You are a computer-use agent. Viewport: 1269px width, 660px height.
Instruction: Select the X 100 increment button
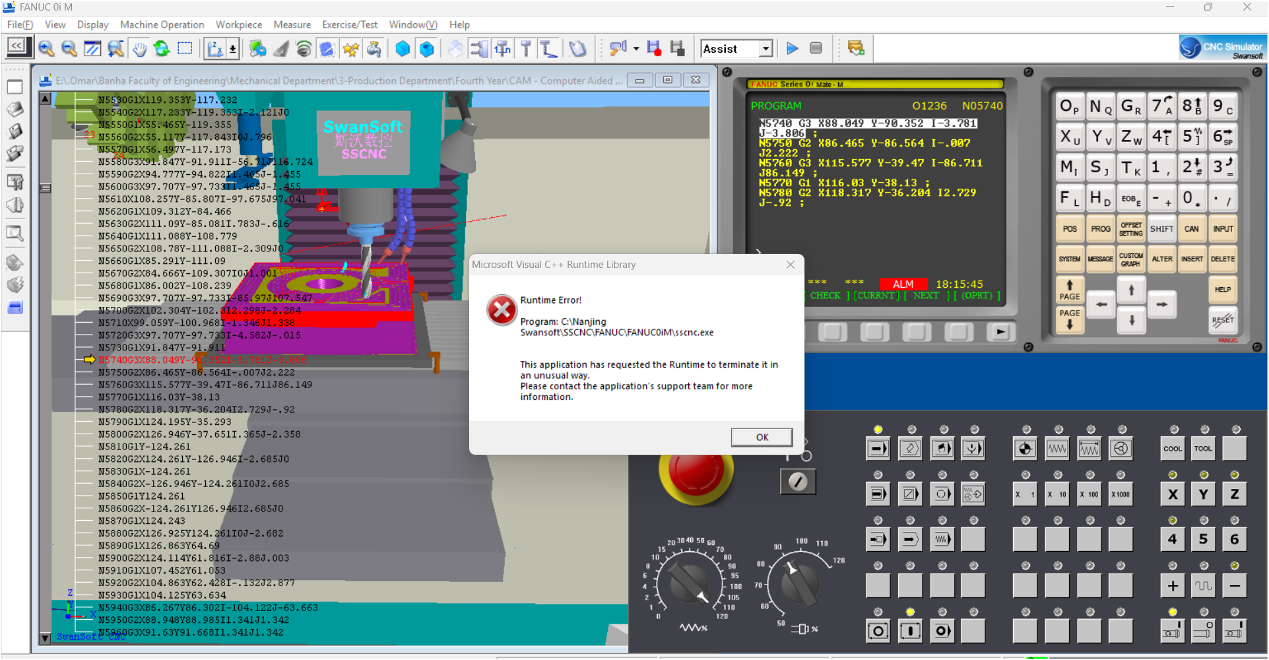1089,494
